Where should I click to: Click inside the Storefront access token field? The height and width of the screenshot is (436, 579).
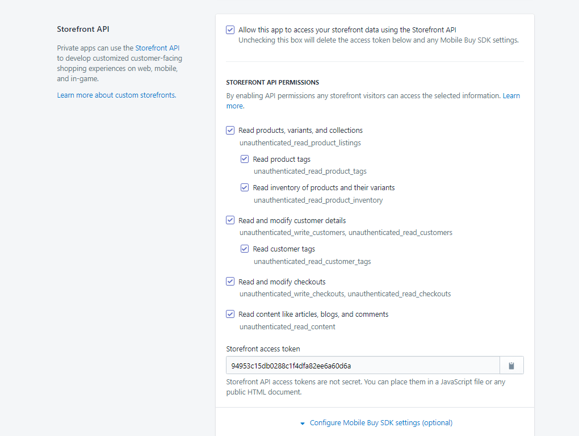pos(362,366)
